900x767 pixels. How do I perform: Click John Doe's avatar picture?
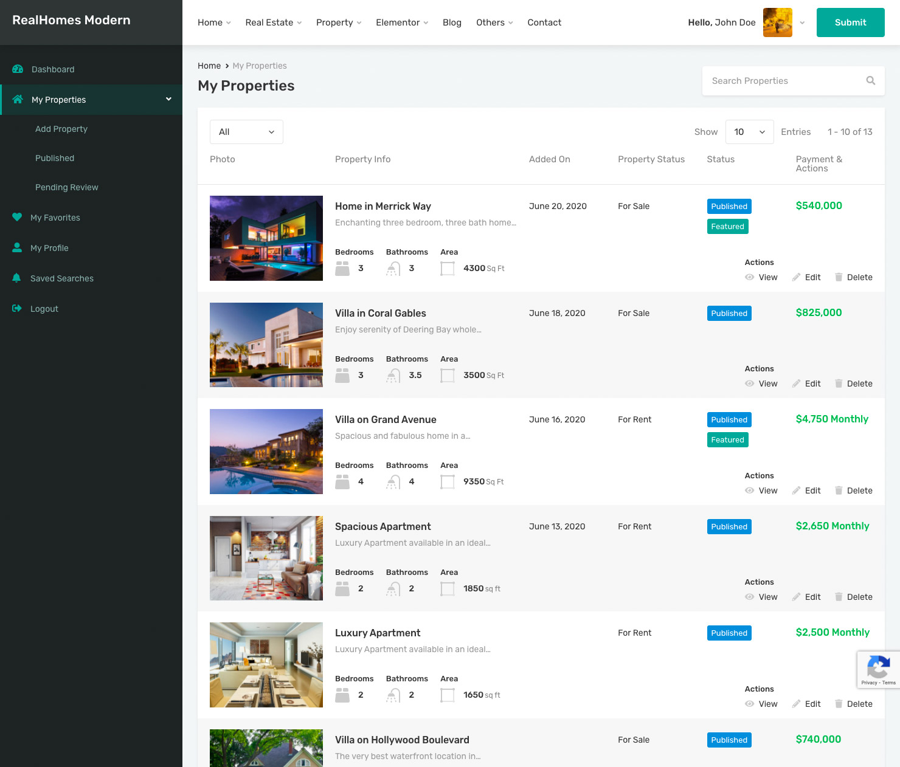click(x=778, y=22)
